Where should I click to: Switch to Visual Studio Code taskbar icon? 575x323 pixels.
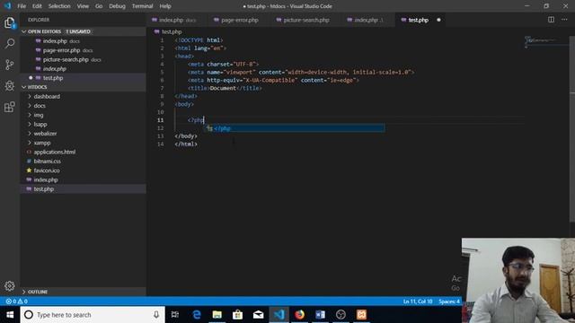[x=279, y=315]
